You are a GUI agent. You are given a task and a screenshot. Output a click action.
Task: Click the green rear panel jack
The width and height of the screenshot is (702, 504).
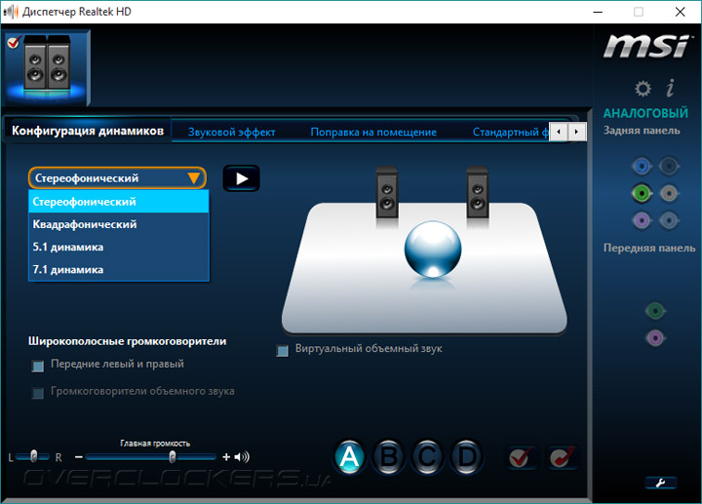click(x=642, y=193)
